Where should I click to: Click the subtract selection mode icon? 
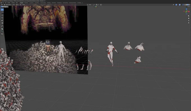point(4,7)
